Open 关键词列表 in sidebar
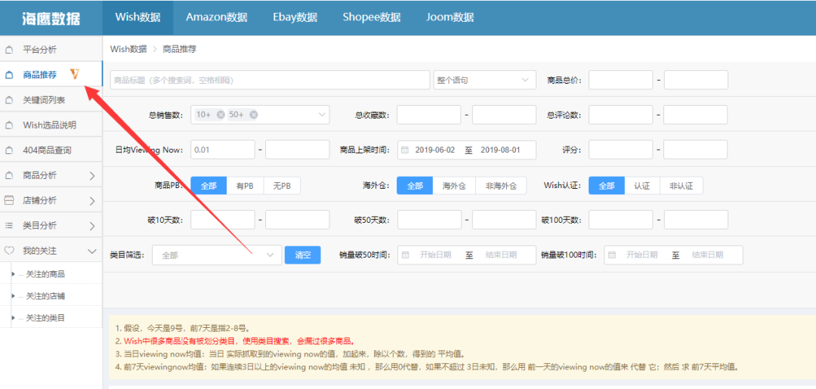 point(51,100)
